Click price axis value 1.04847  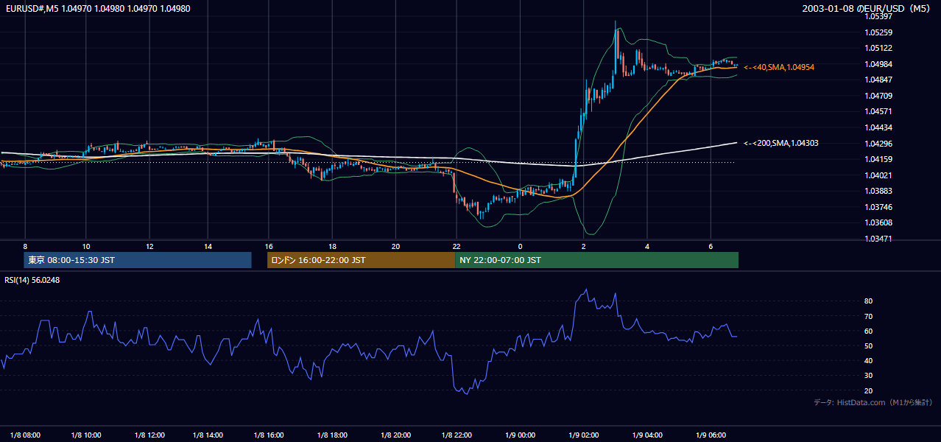coord(878,80)
